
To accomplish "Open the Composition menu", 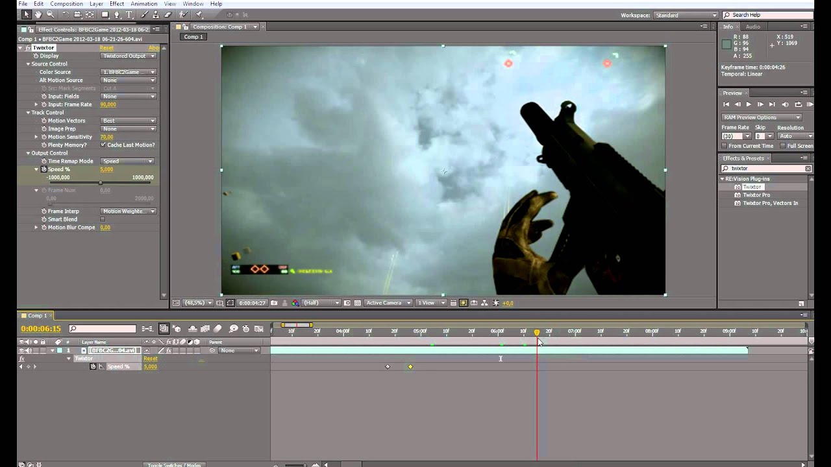I will click(x=66, y=4).
